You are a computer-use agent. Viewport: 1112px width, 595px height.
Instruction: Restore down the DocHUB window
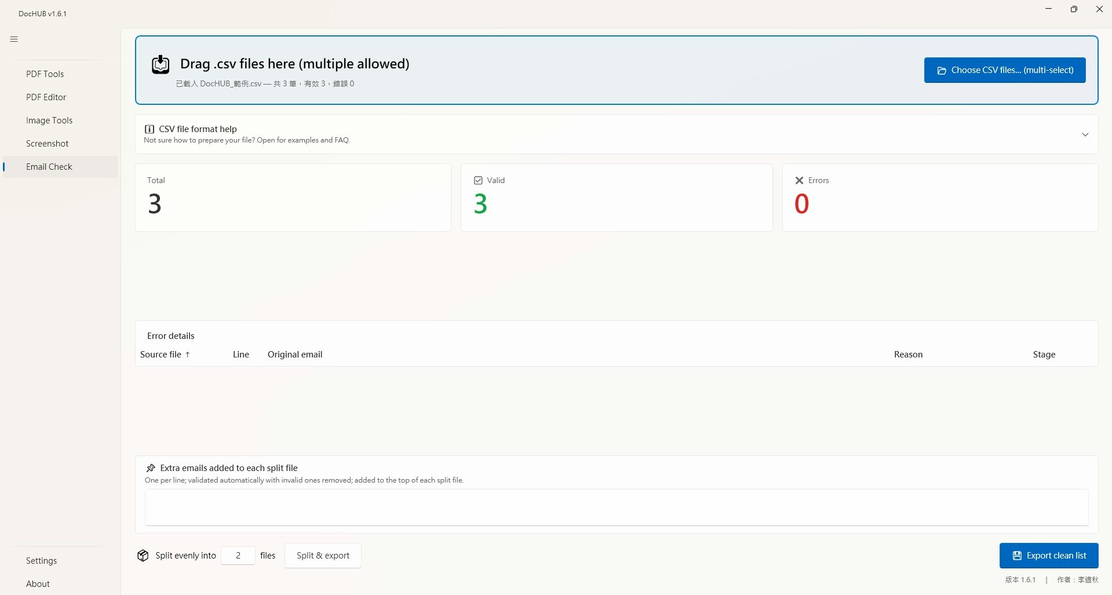pos(1074,9)
